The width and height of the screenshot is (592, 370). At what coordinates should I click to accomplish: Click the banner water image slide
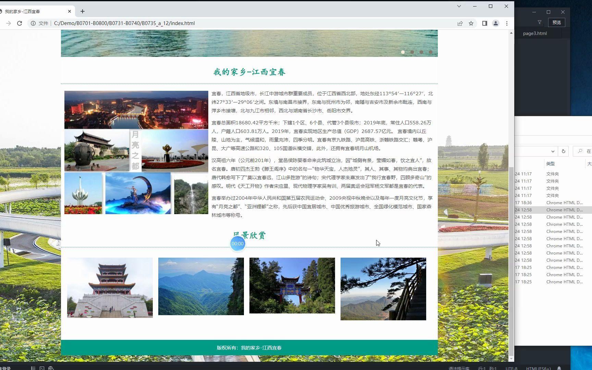249,43
